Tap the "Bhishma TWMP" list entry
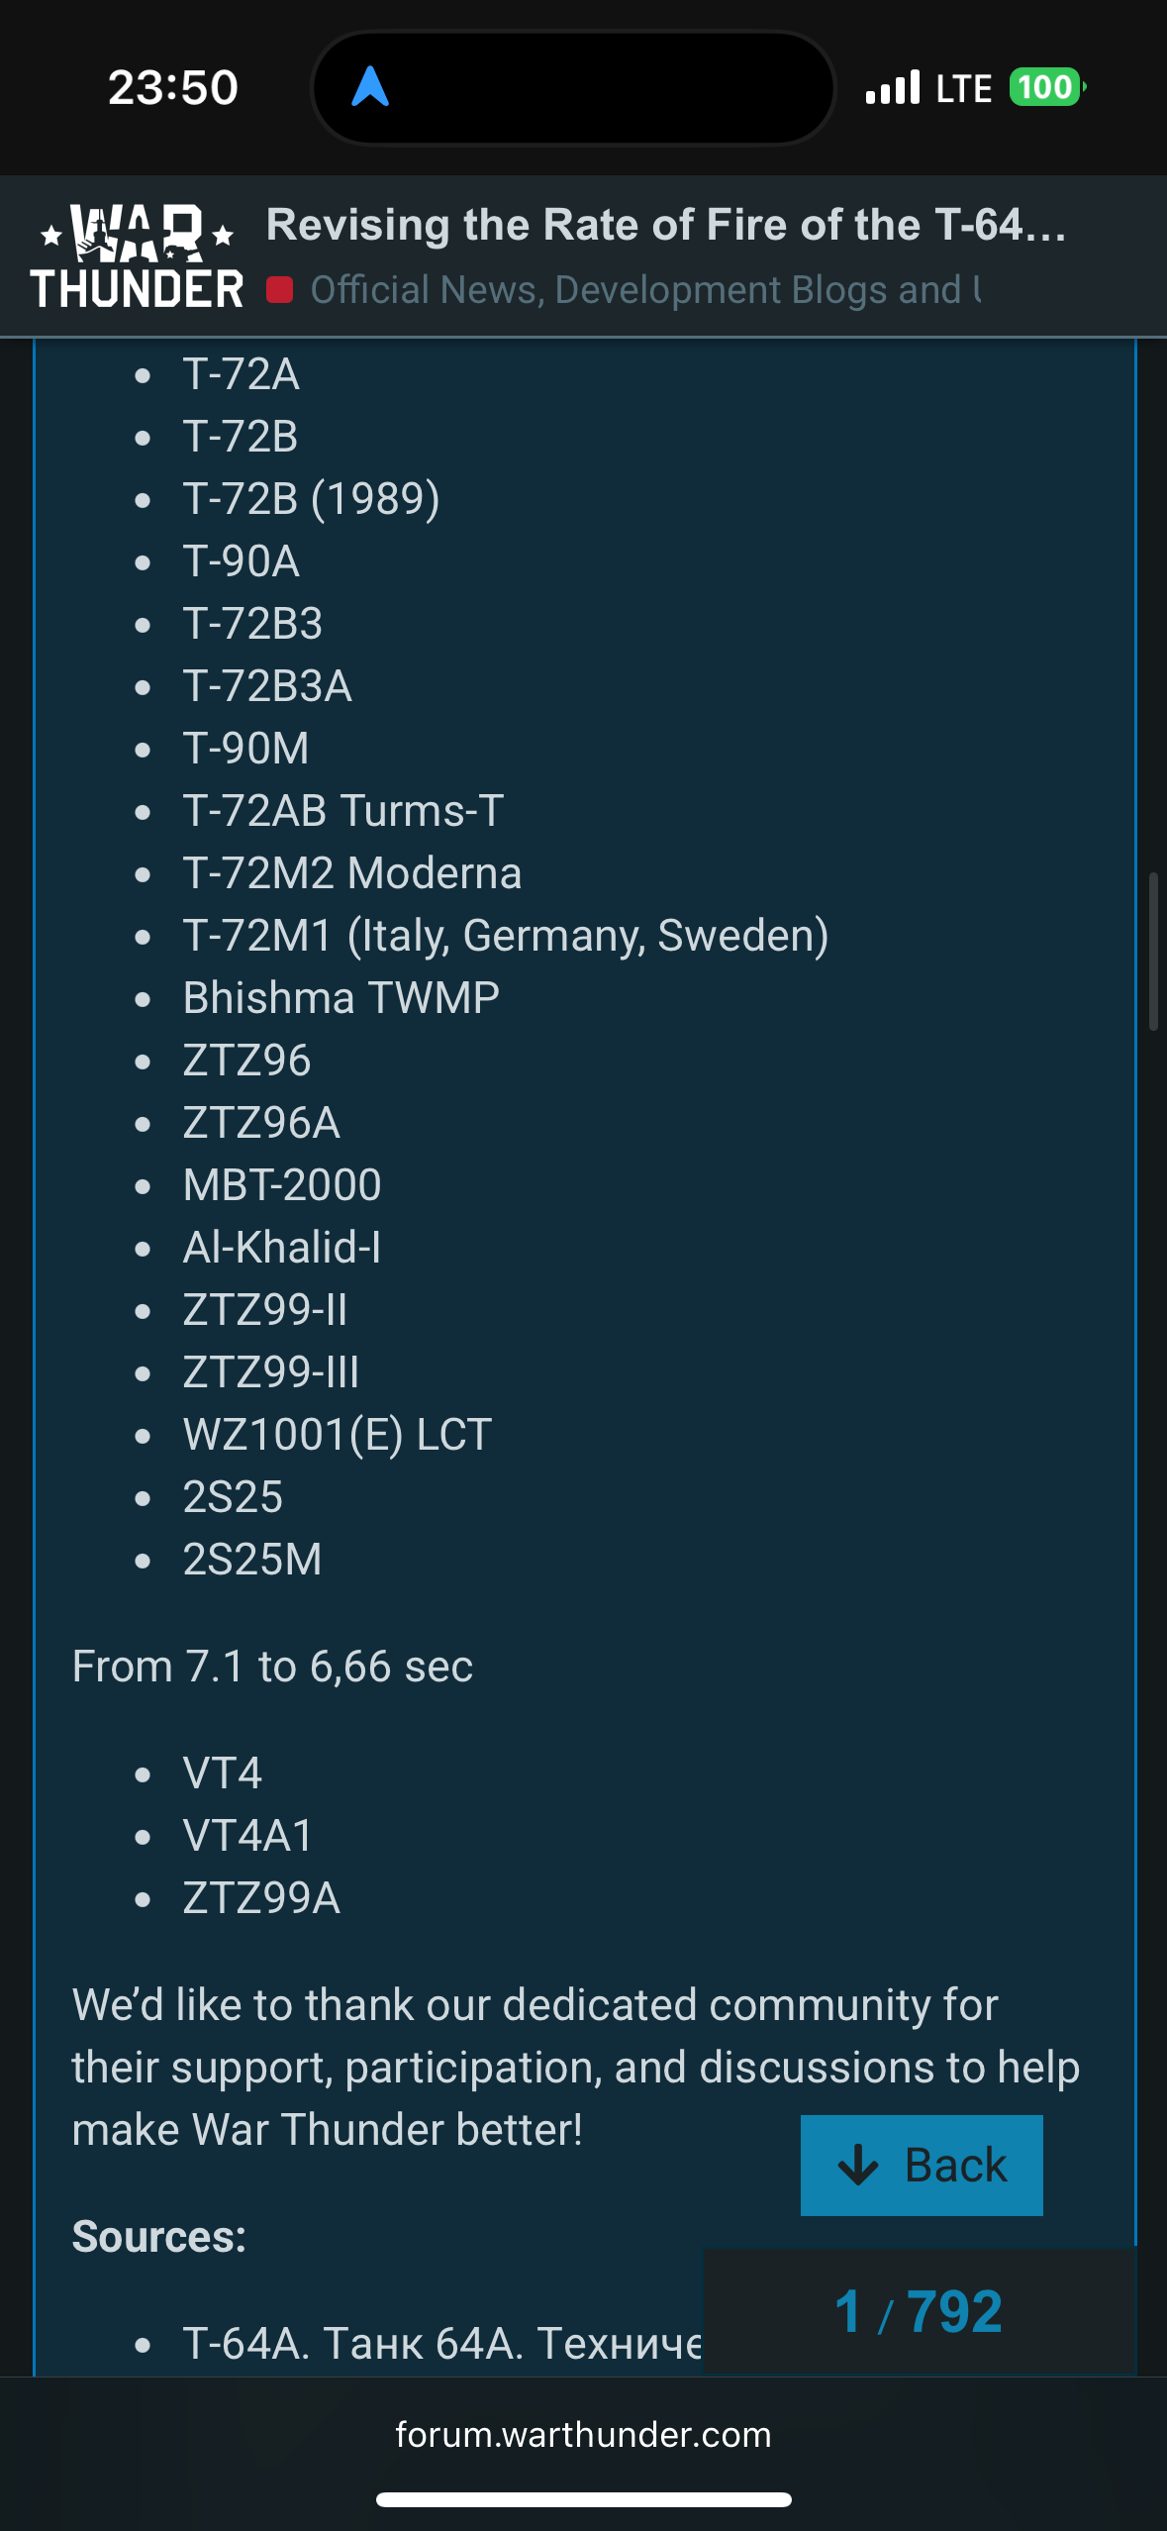This screenshot has width=1167, height=2531. (x=340, y=998)
